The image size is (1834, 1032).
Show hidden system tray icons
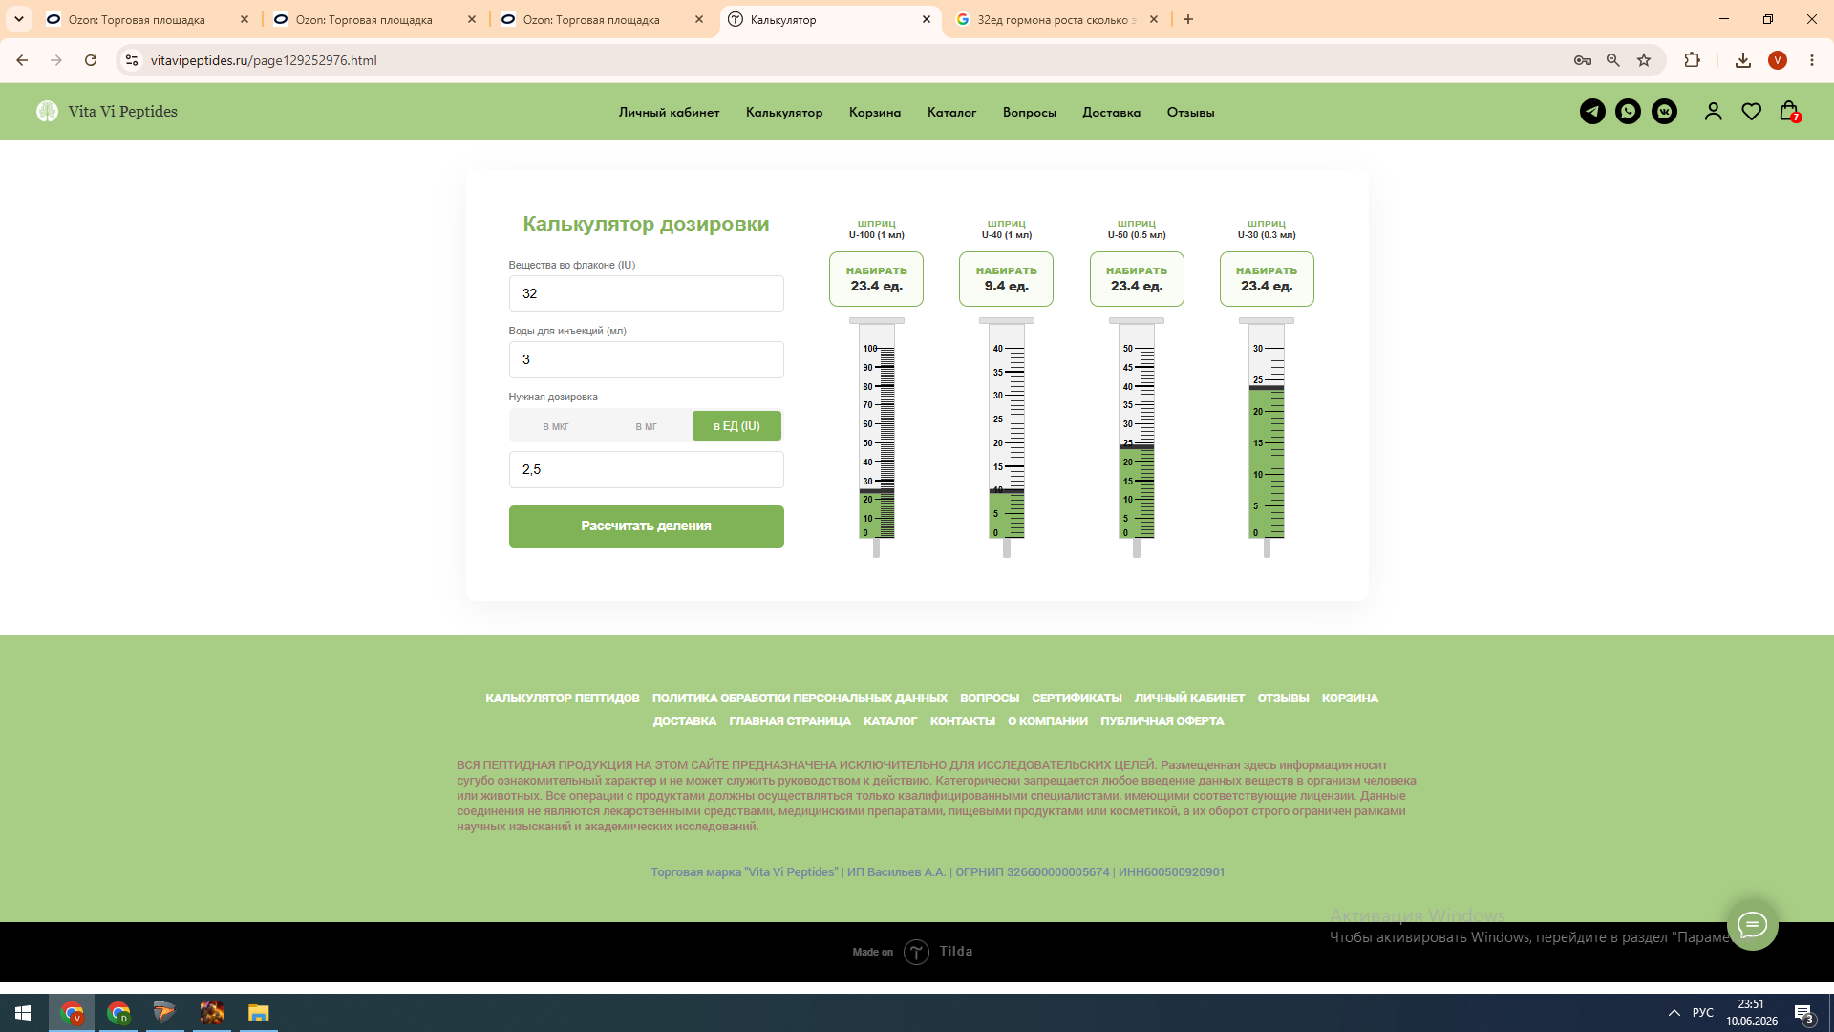(x=1674, y=1013)
